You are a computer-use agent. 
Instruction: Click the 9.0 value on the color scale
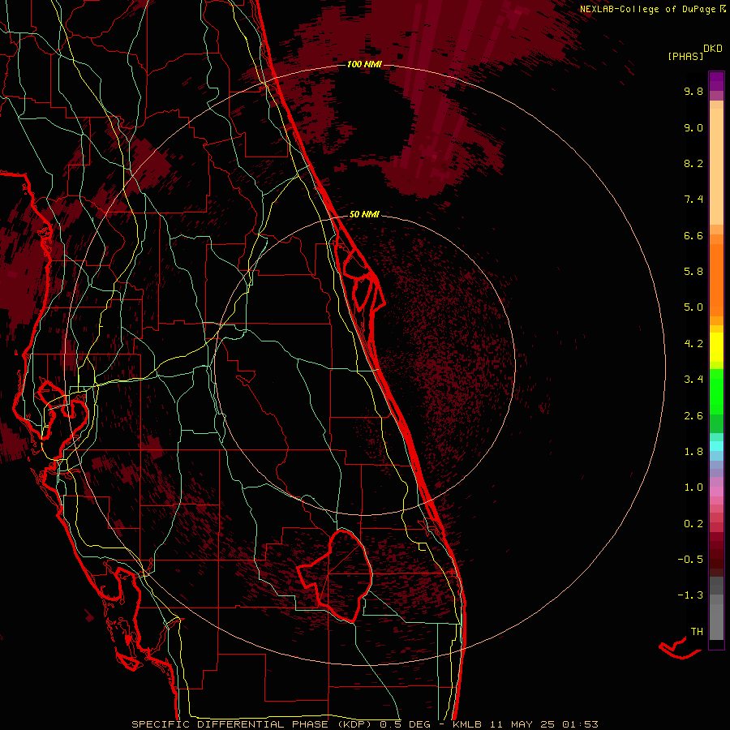(693, 127)
